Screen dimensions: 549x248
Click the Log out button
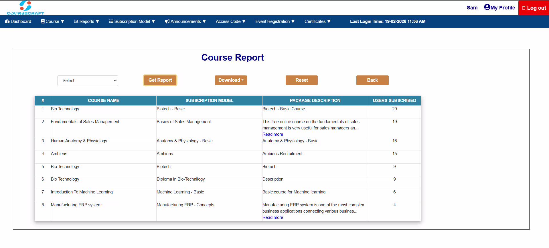534,8
